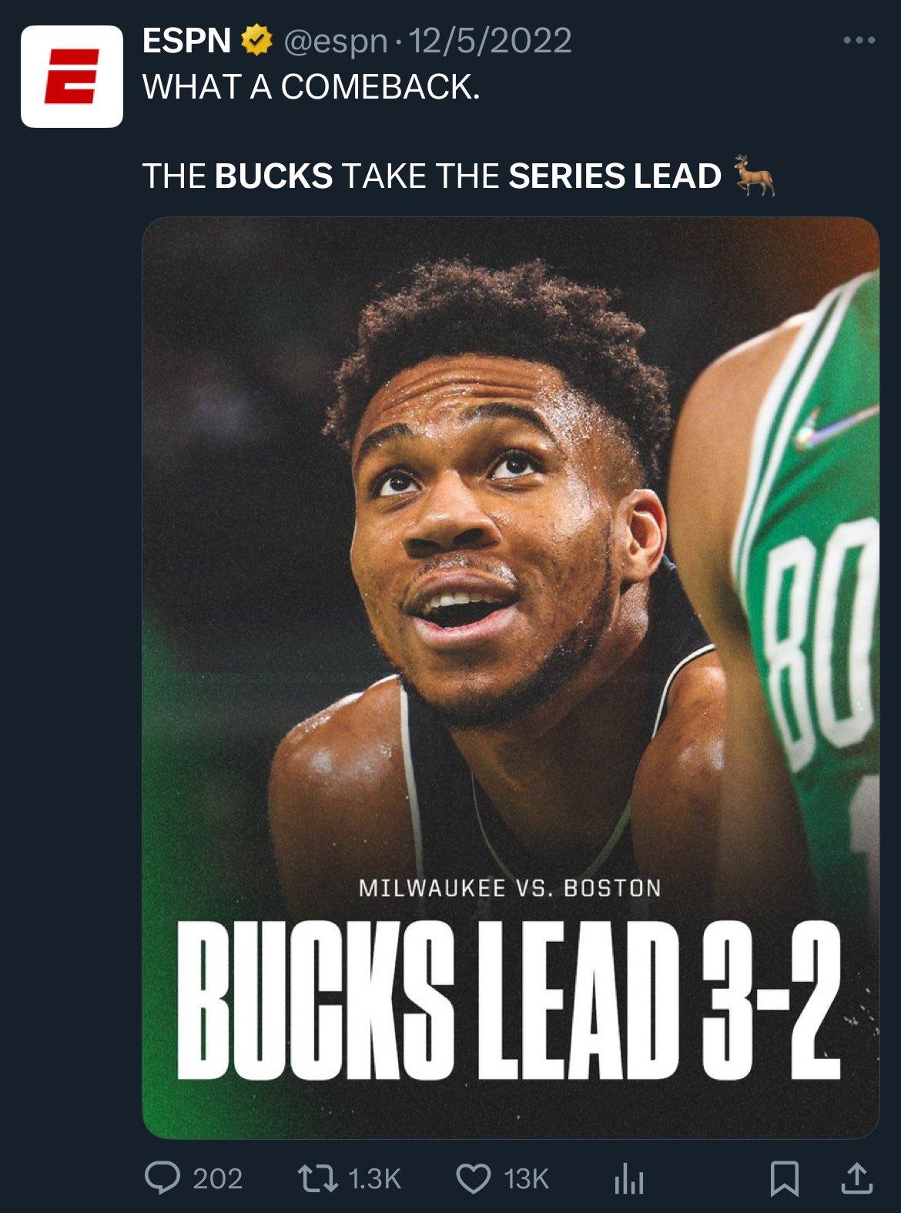The width and height of the screenshot is (901, 1213).
Task: Click the 13K likes count
Action: click(x=526, y=1179)
